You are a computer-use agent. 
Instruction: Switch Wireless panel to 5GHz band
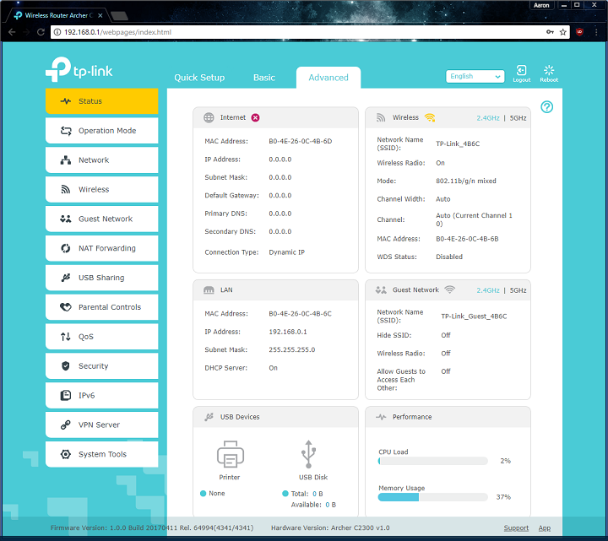[x=518, y=118]
